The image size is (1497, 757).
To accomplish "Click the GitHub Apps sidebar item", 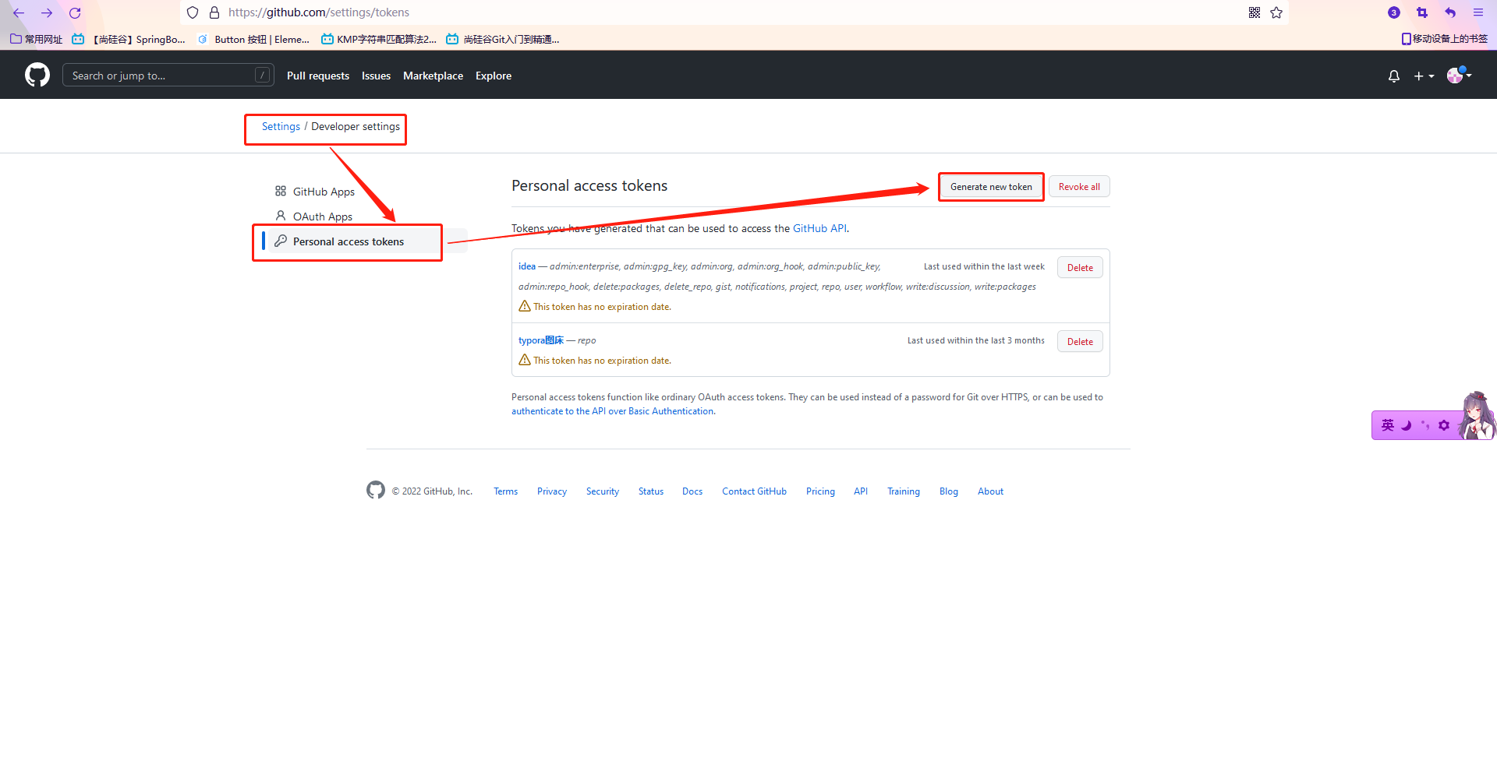I will point(315,192).
